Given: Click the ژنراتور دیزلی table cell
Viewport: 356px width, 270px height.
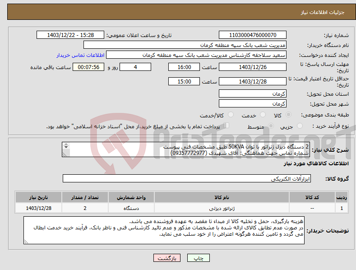Looking at the screenshot, I should coord(222,208).
